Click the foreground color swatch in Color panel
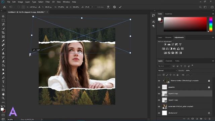This screenshot has height=121, width=215. click(x=159, y=19)
